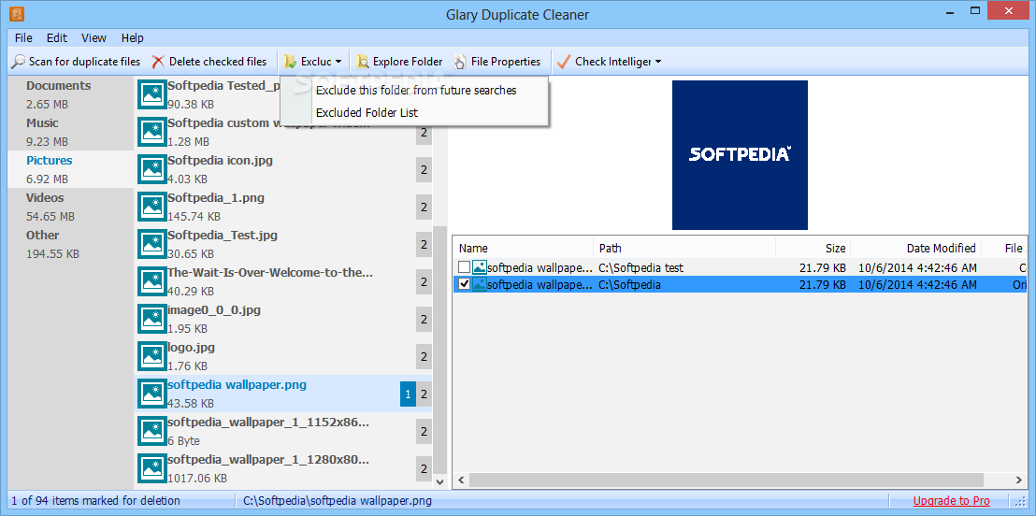Click file icon in C:\Softpedia test row
The height and width of the screenshot is (516, 1036).
(x=480, y=267)
